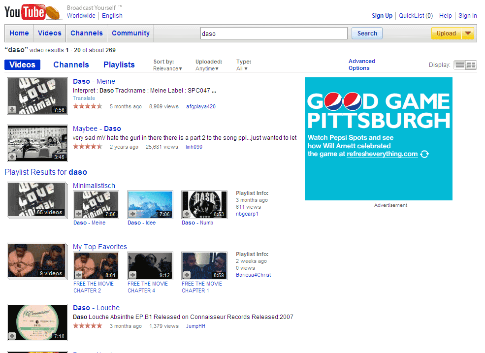Go to the Home tab
The width and height of the screenshot is (485, 353).
tap(19, 33)
